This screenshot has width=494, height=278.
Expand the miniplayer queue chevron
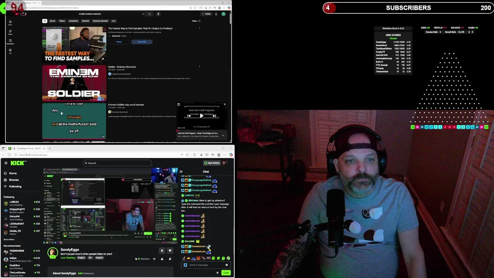point(223,135)
